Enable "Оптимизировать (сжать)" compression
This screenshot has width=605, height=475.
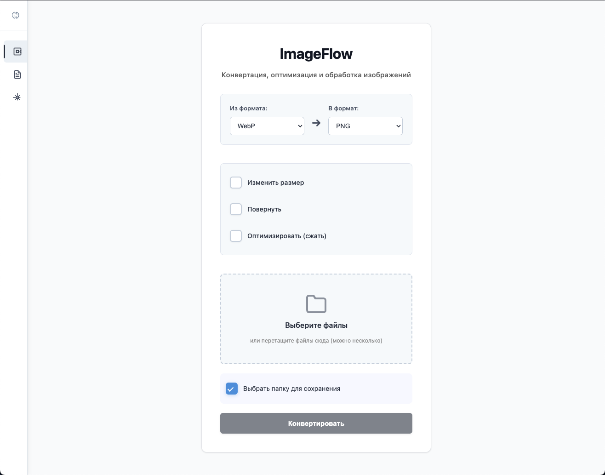point(236,235)
